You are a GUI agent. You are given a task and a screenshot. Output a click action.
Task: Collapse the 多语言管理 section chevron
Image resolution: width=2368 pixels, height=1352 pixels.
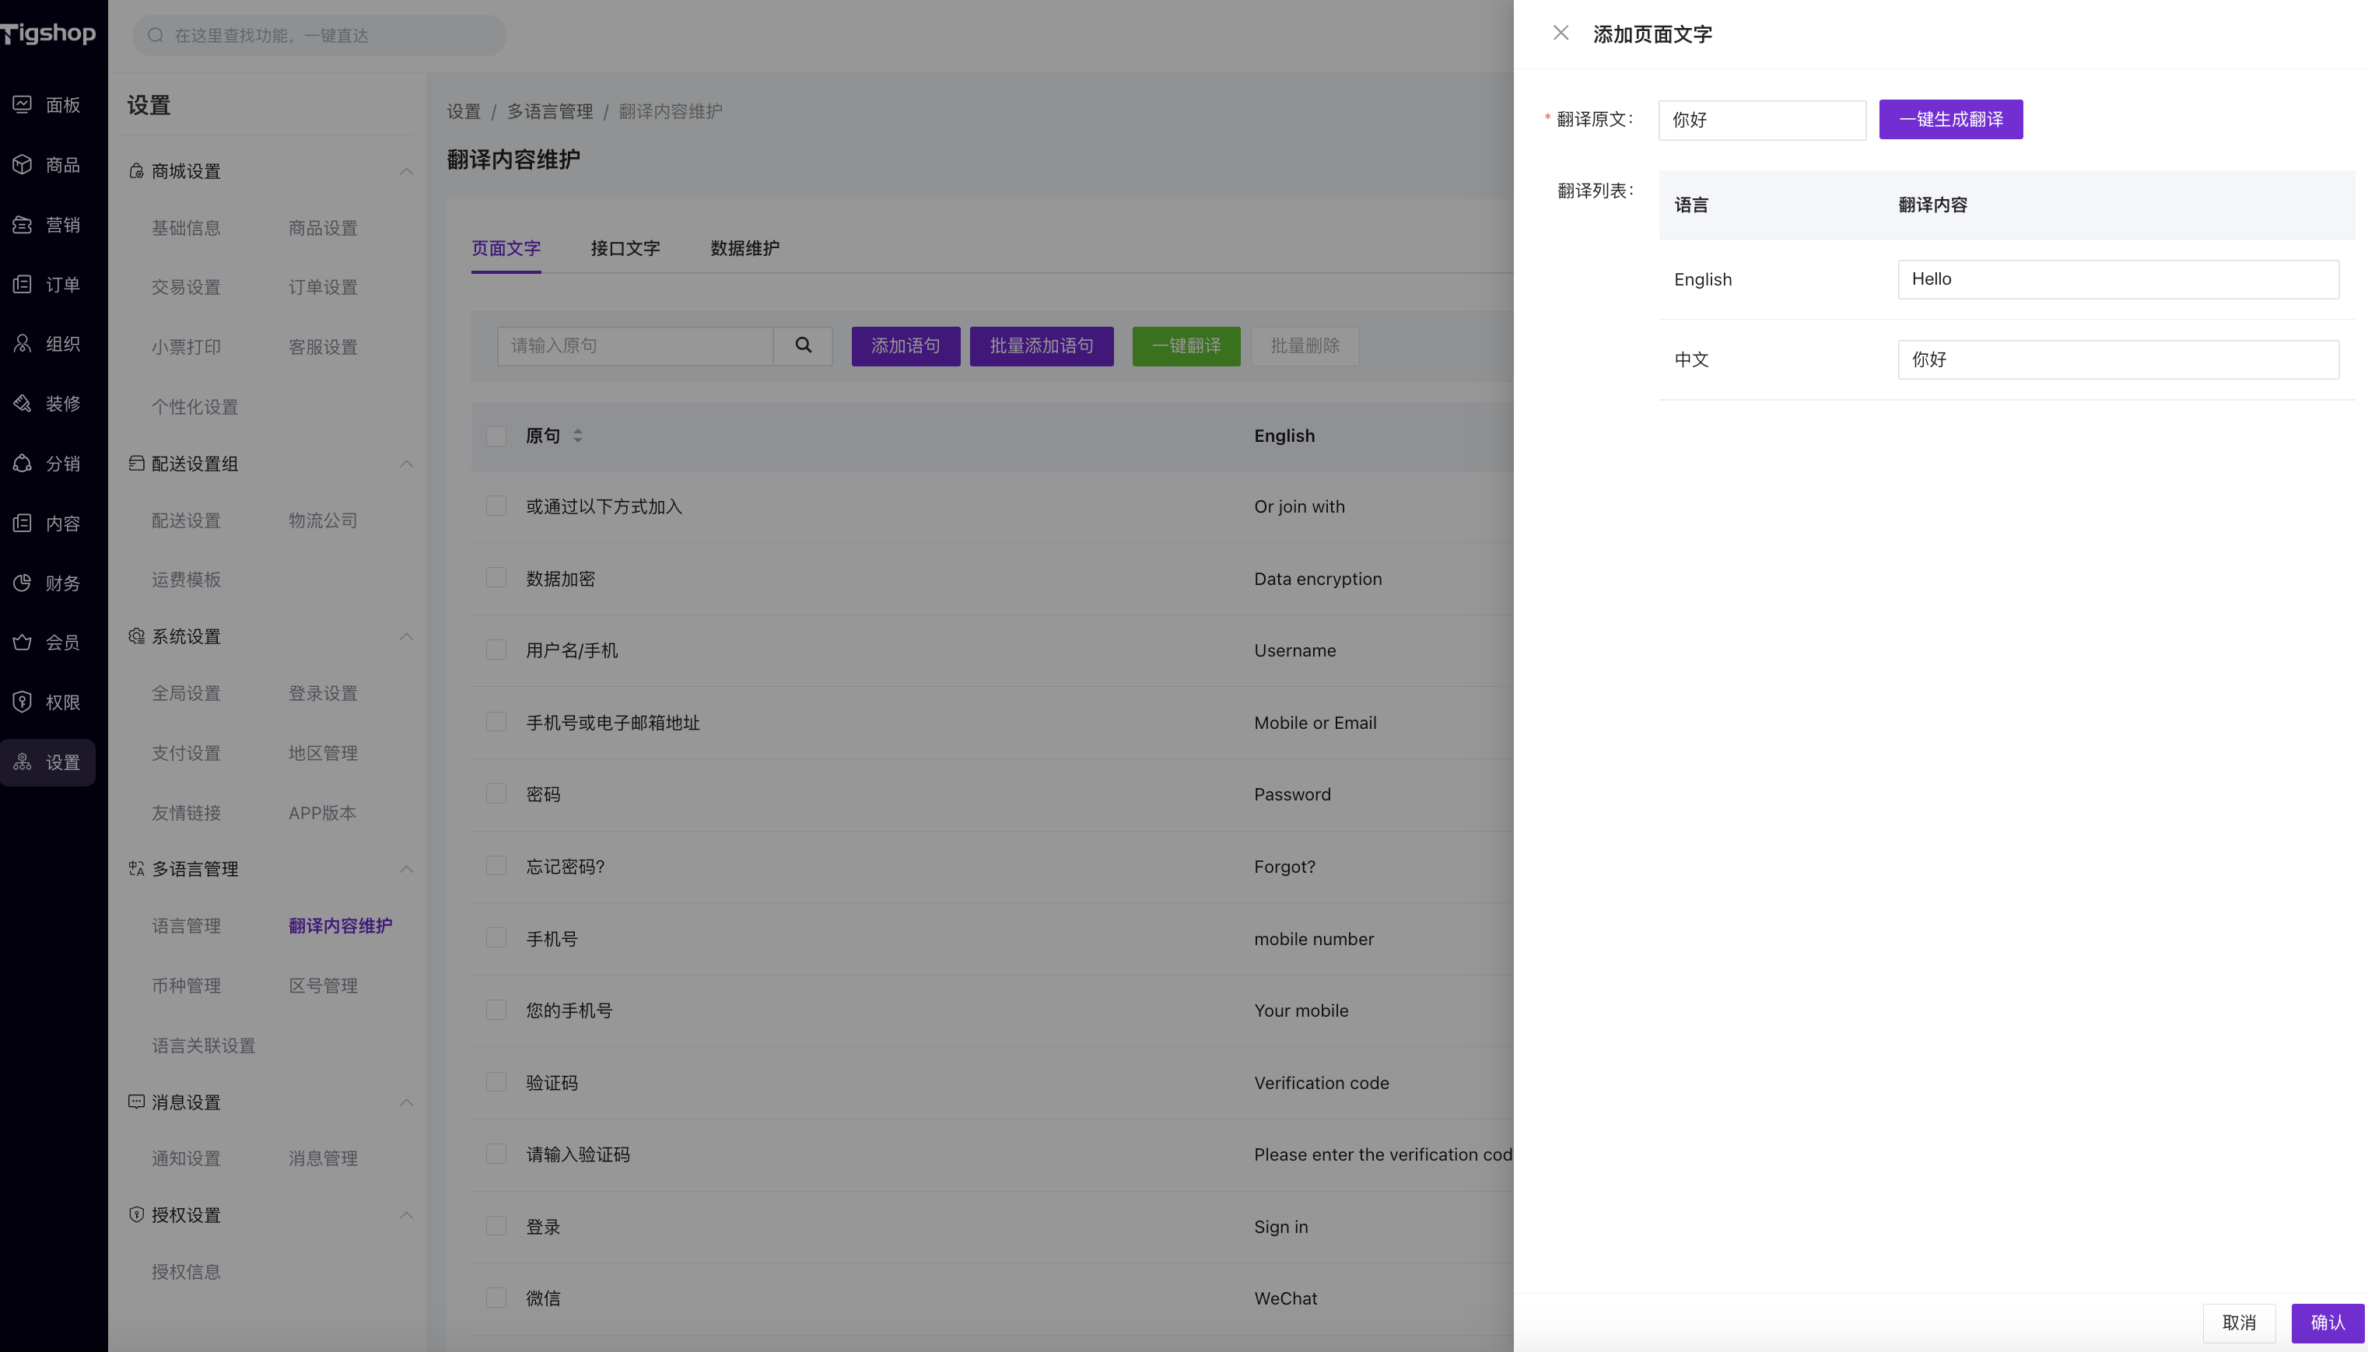coord(406,869)
